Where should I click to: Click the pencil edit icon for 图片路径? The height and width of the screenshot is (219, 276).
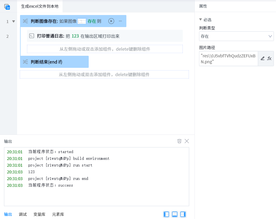click(x=263, y=58)
